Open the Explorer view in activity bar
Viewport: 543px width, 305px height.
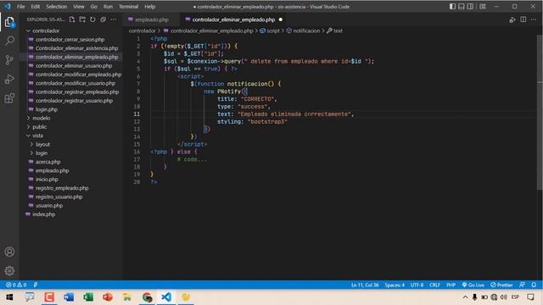(9, 22)
